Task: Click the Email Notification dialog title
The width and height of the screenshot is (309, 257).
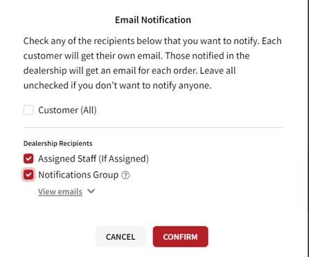Action: click(153, 20)
